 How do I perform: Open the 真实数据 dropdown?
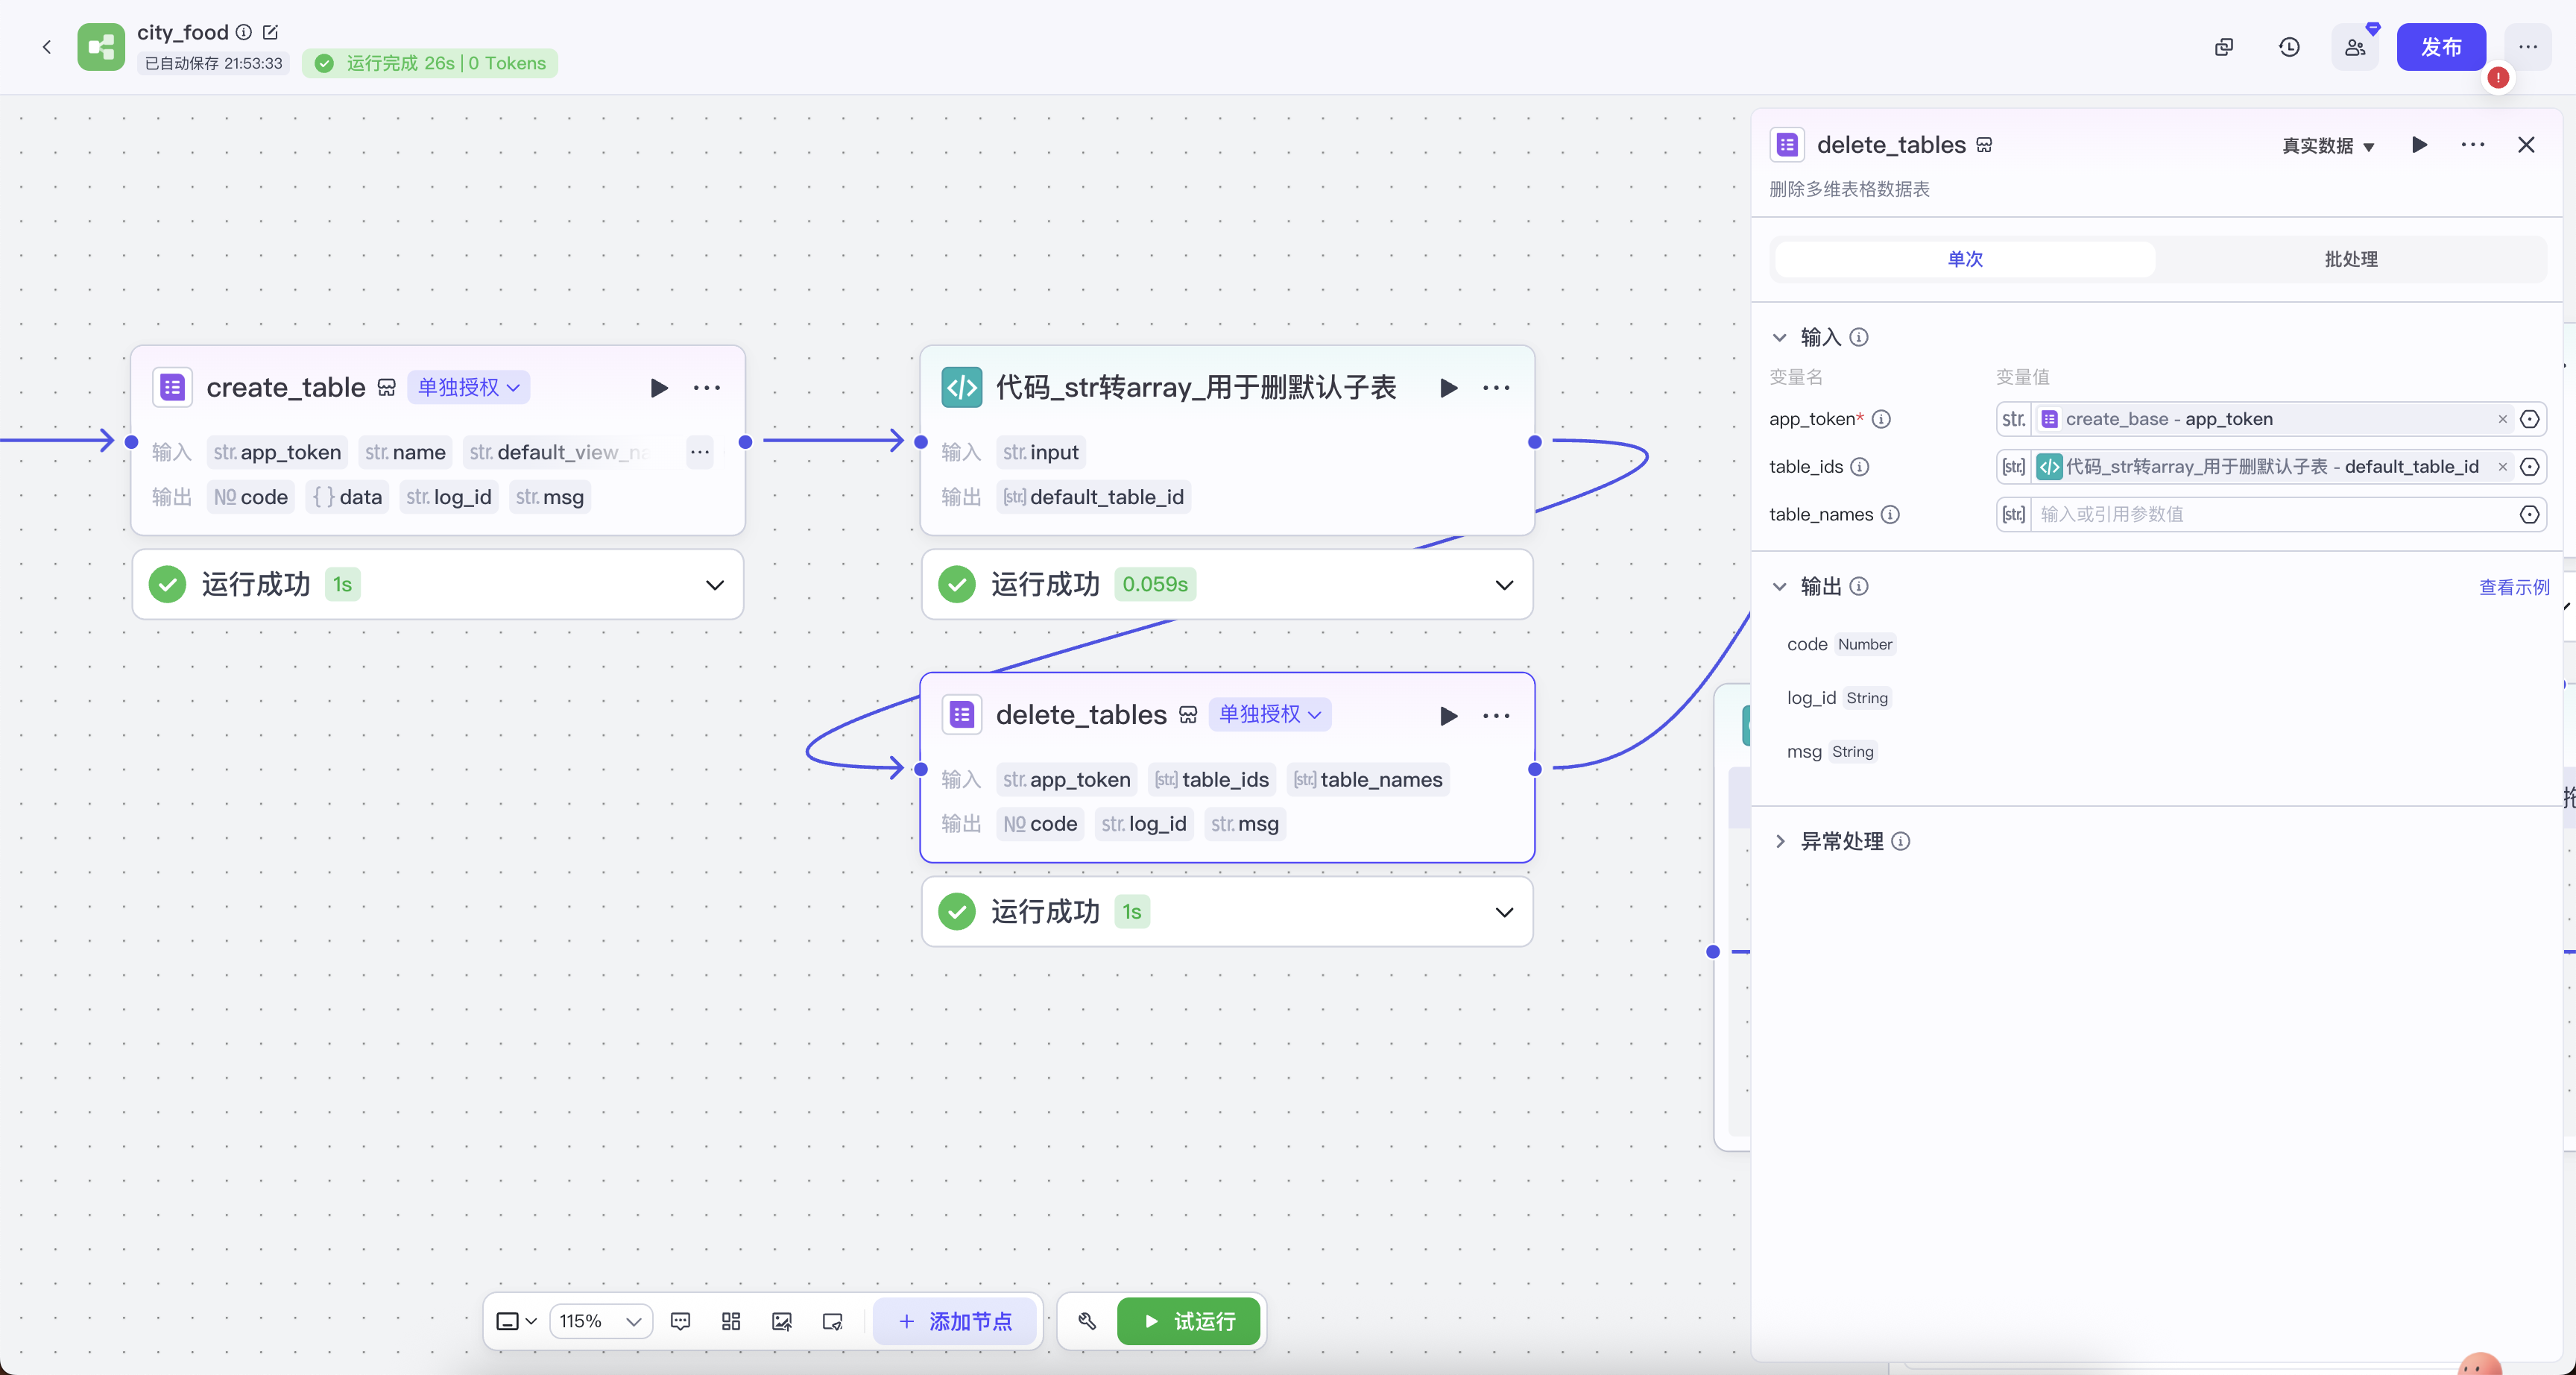(x=2327, y=146)
